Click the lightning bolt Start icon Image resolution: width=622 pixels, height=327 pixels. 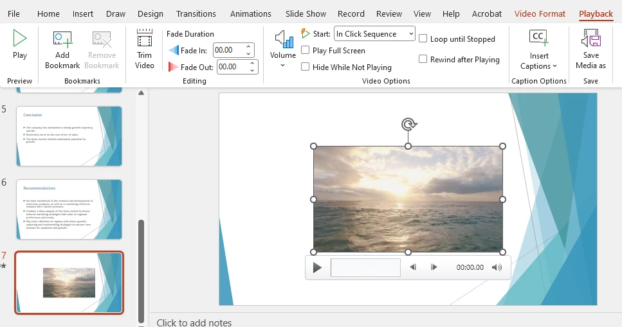(x=305, y=33)
